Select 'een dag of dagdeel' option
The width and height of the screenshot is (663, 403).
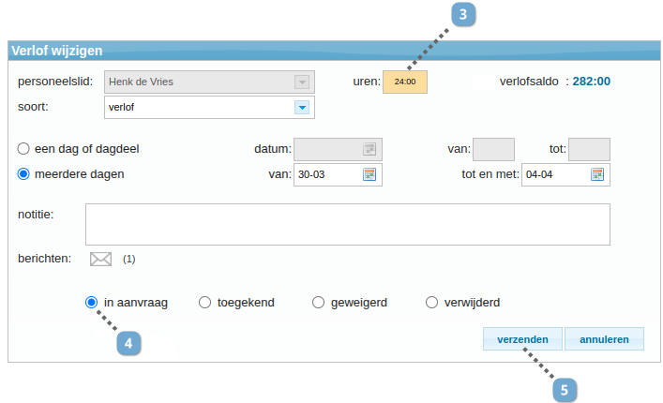(24, 148)
